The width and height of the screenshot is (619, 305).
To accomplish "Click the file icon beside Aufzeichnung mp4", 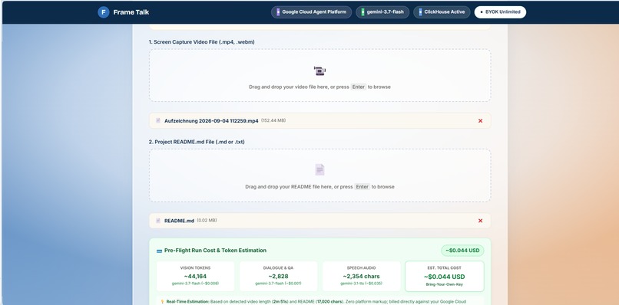I will click(158, 120).
